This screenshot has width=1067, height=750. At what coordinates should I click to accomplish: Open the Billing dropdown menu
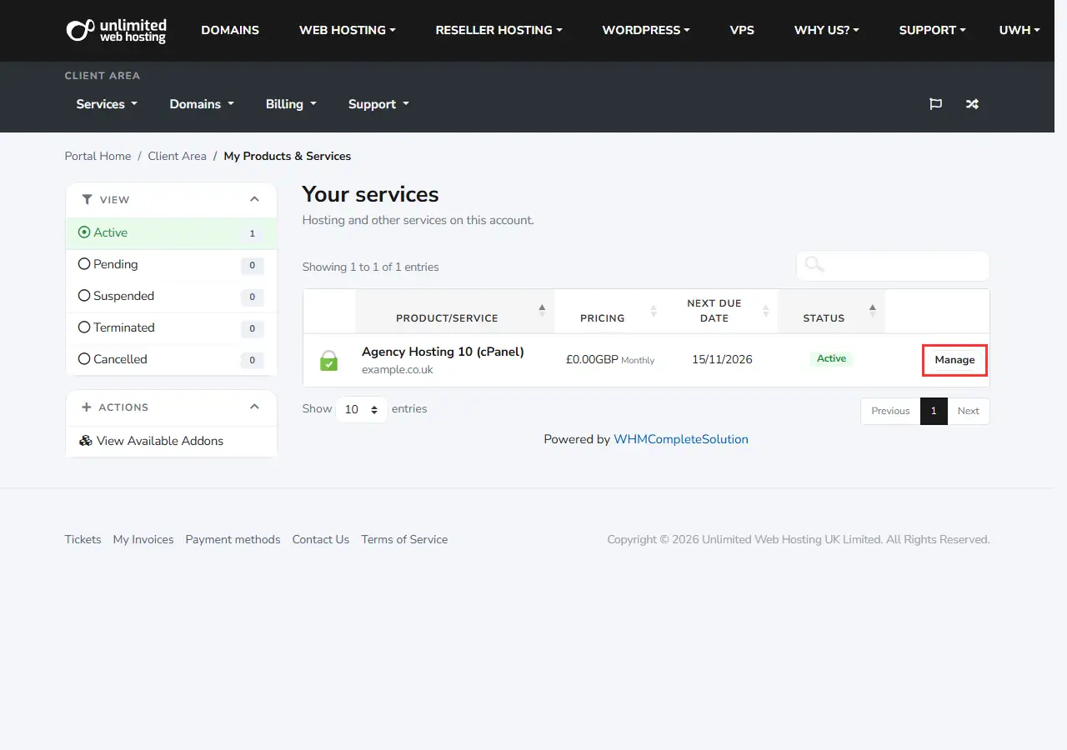(x=291, y=104)
